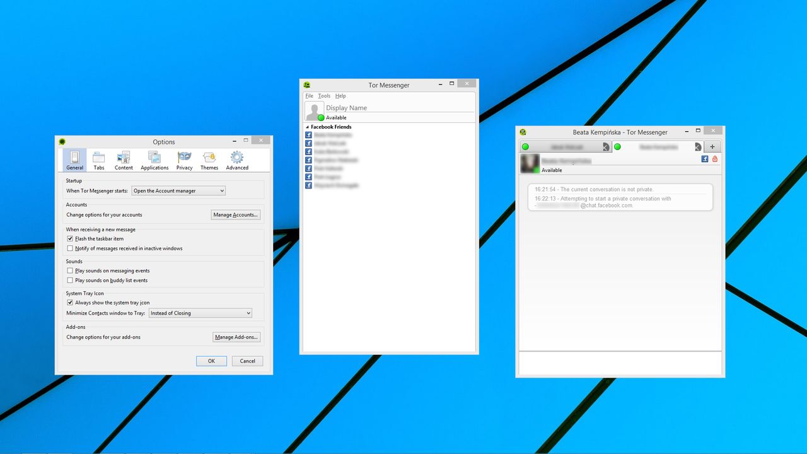807x454 pixels.
Task: Click the red OTR lock icon in conversation window
Action: pos(715,159)
